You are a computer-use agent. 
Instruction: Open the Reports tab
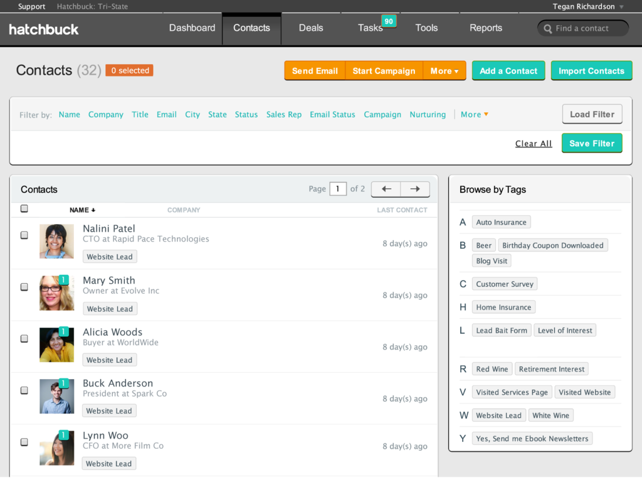tap(486, 28)
